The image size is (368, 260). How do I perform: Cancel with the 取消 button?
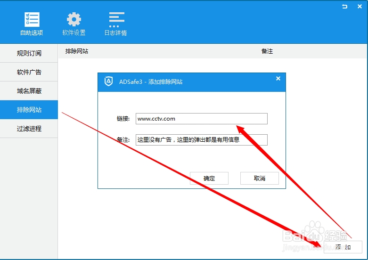pos(260,179)
